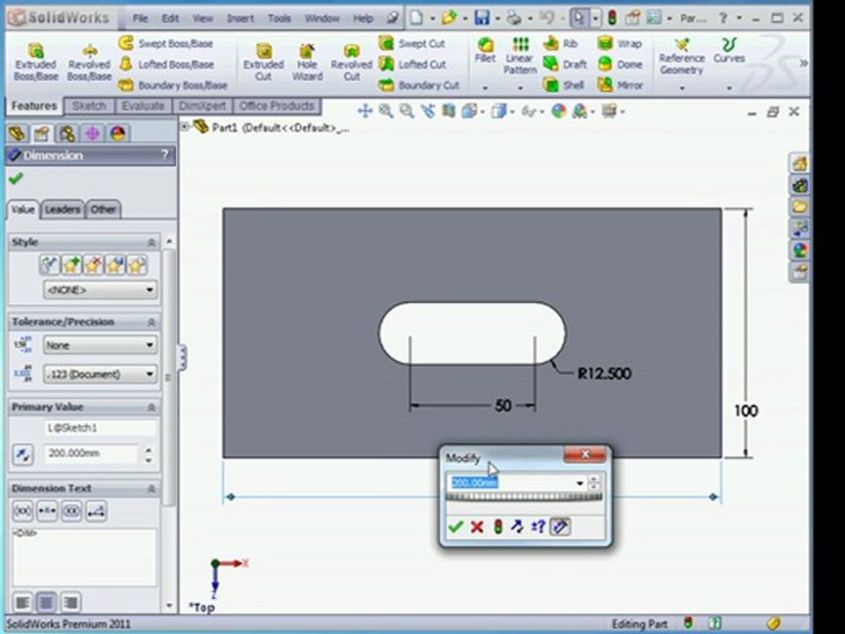Expand the Part1 tree node

184,127
